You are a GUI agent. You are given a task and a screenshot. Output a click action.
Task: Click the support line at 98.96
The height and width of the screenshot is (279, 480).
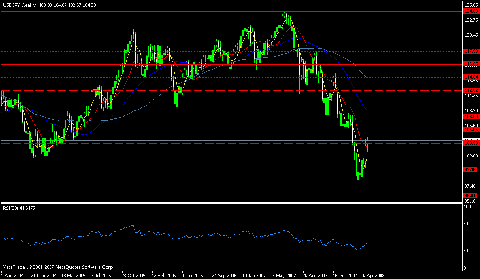tap(189, 169)
